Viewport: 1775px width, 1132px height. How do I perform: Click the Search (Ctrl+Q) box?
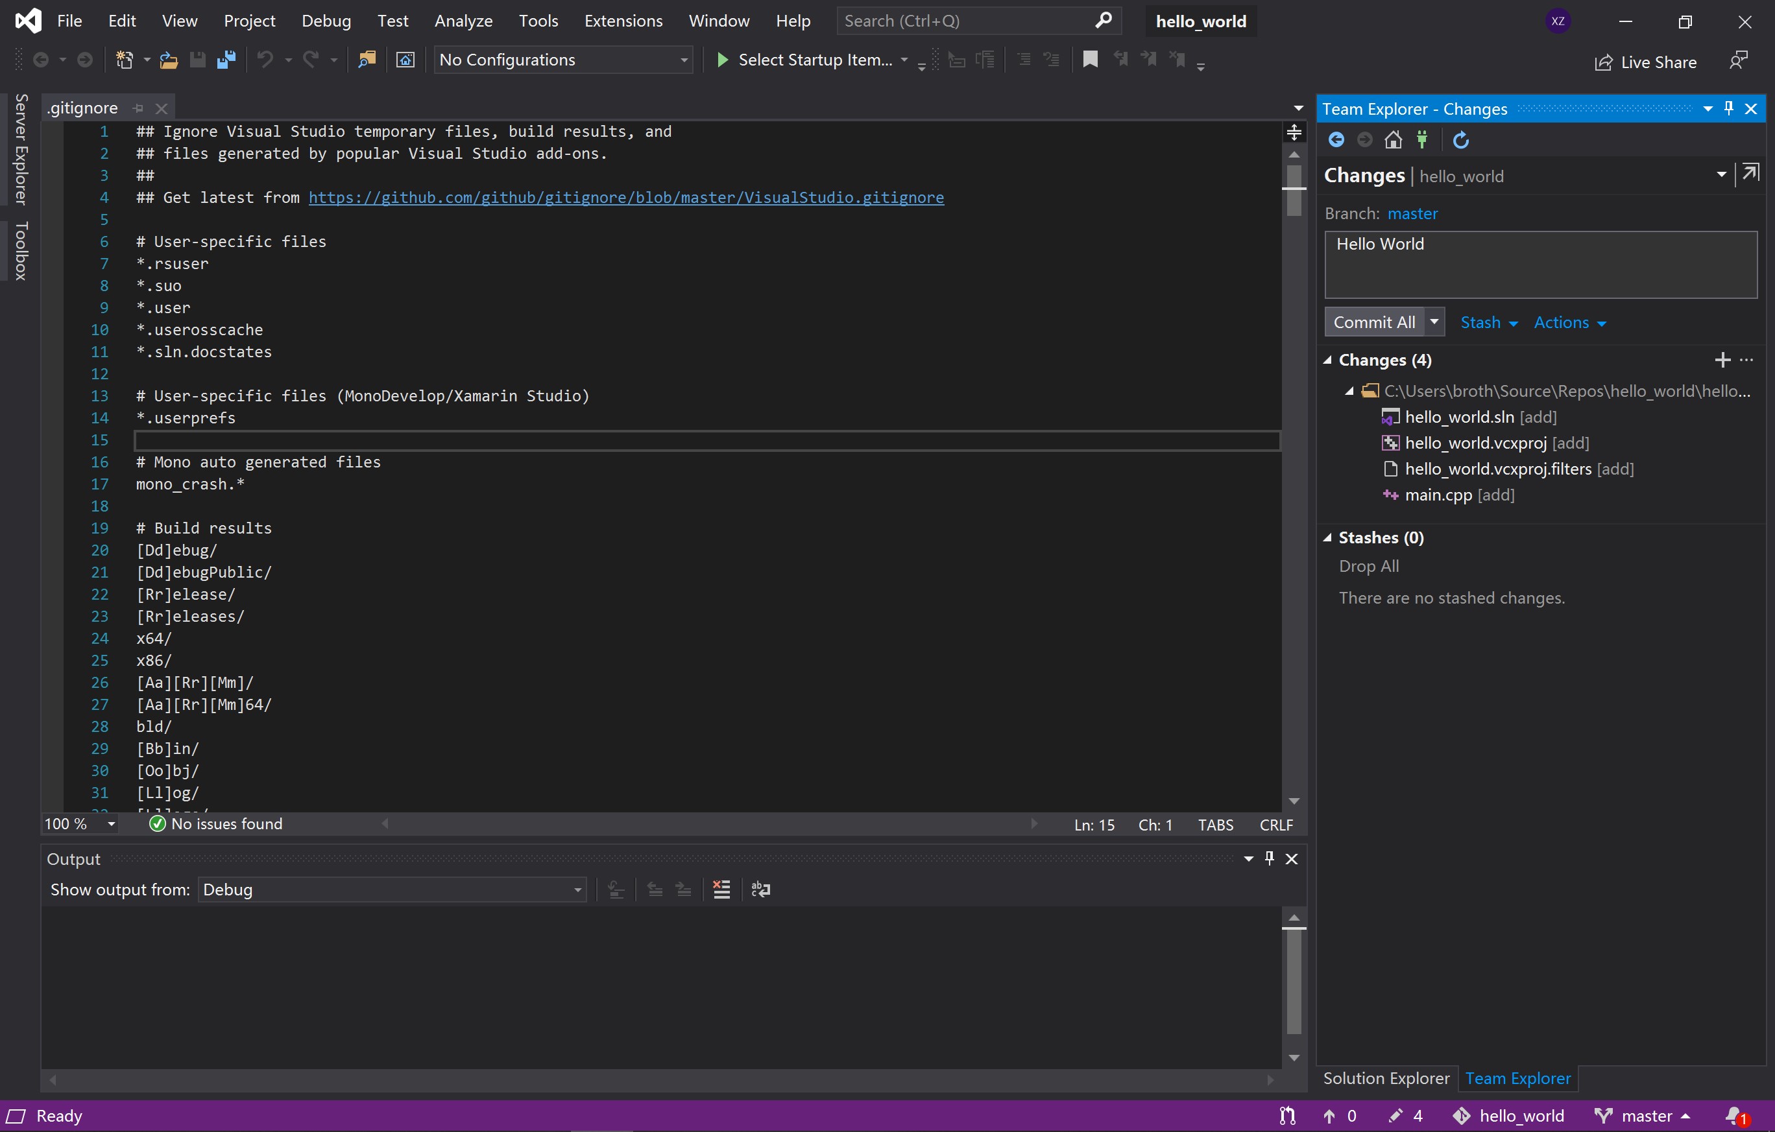point(978,21)
